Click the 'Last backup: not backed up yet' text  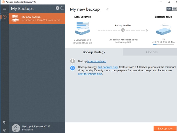point(123,40)
